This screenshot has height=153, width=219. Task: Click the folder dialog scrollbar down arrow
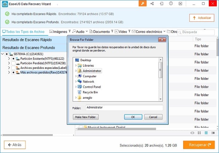(161, 99)
